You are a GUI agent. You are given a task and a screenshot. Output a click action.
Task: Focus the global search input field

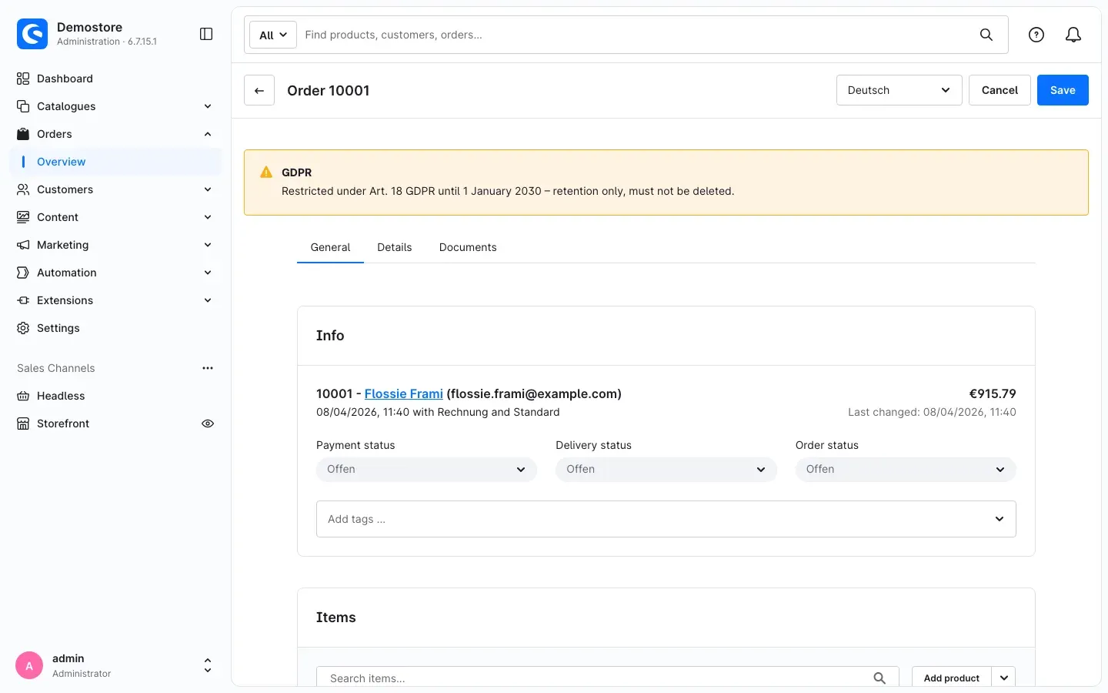coord(634,35)
